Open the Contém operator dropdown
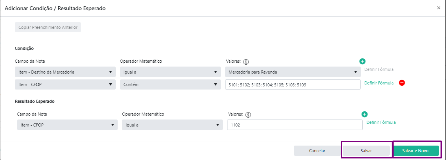The height and width of the screenshot is (160, 446). pos(170,84)
